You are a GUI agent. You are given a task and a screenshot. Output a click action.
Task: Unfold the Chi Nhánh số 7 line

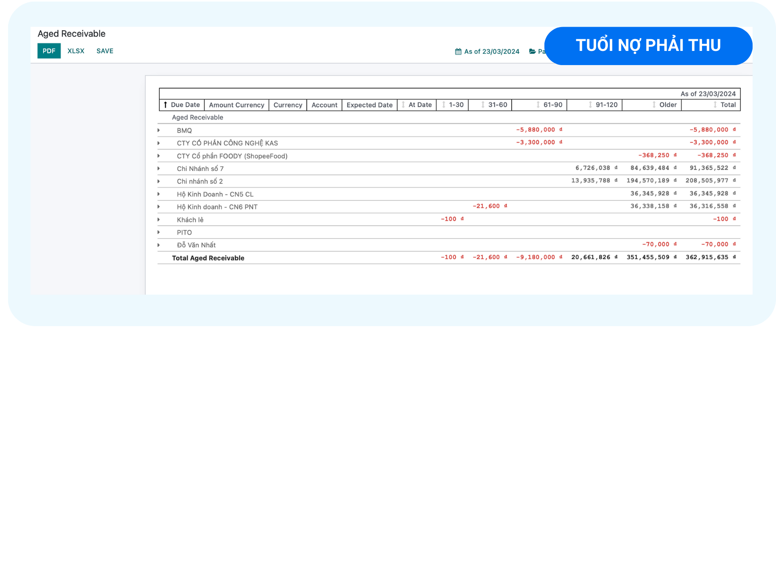[x=159, y=169]
